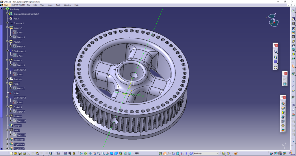Image resolution: width=296 pixels, height=156 pixels.
Task: Open the Tools menu
Action: click(58, 5)
